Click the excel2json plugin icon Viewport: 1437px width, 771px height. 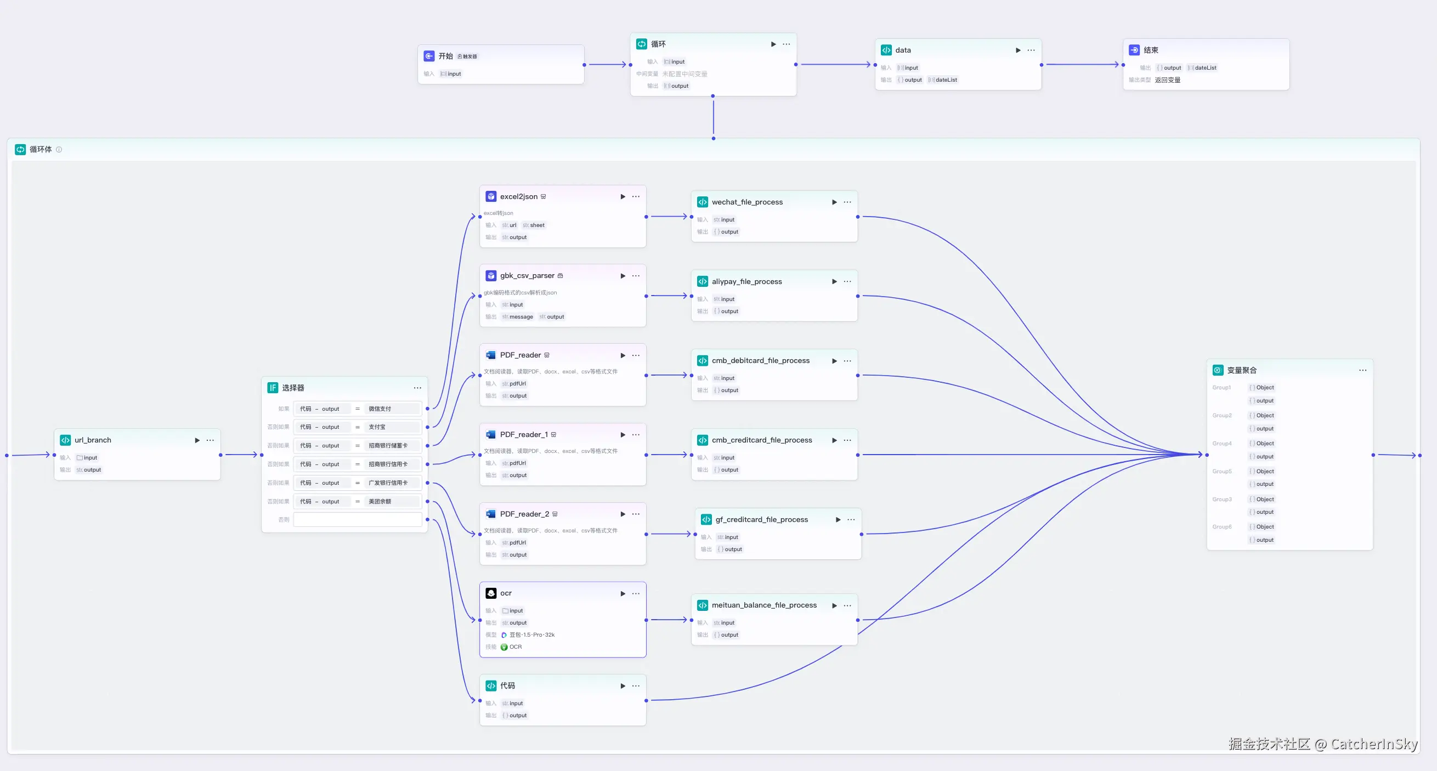pos(490,196)
